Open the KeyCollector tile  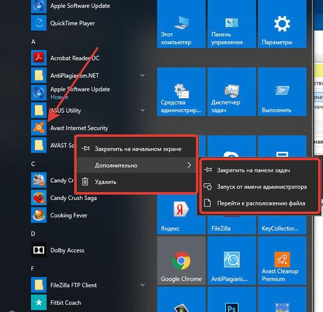[282, 225]
